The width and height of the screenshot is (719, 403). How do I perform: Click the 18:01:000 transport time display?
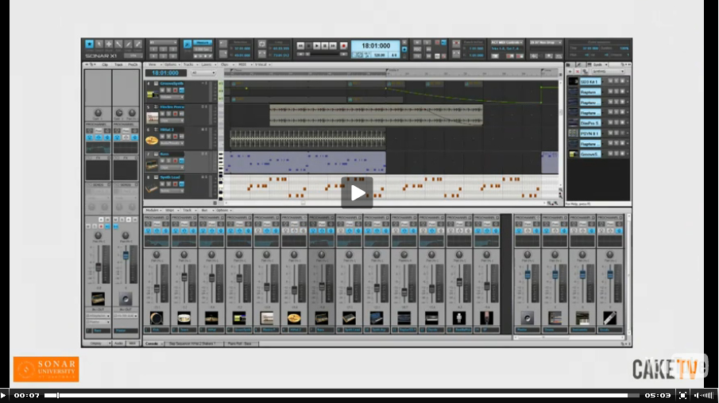376,46
